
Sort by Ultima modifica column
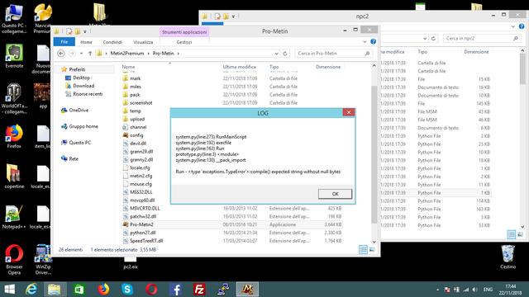pos(239,67)
